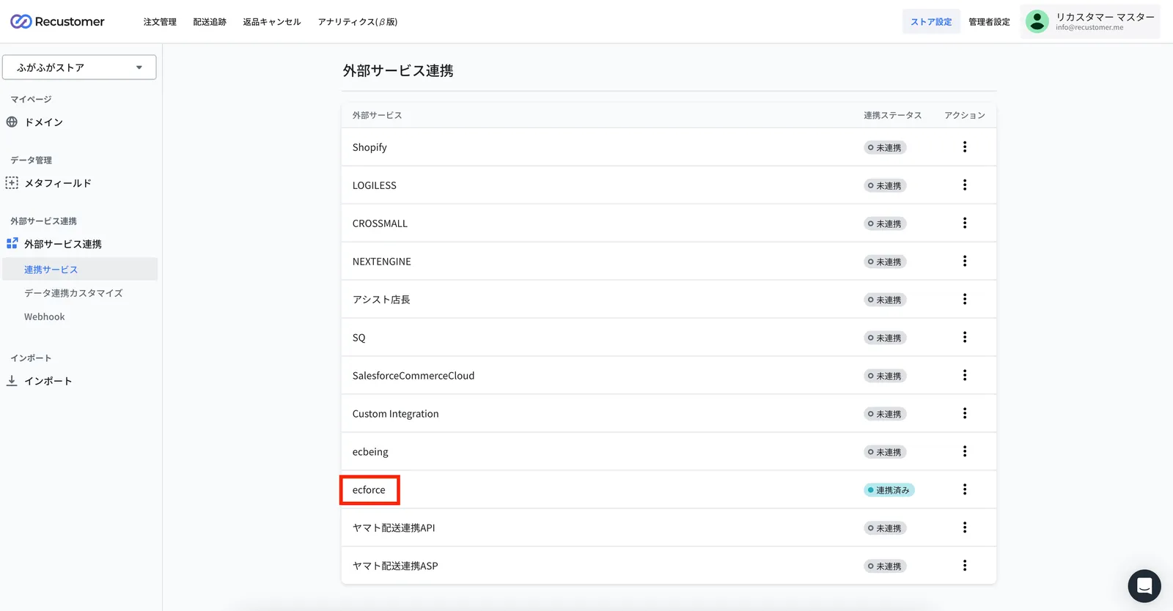
Task: Click the globe icon beside ドメイン
Action: click(x=12, y=122)
